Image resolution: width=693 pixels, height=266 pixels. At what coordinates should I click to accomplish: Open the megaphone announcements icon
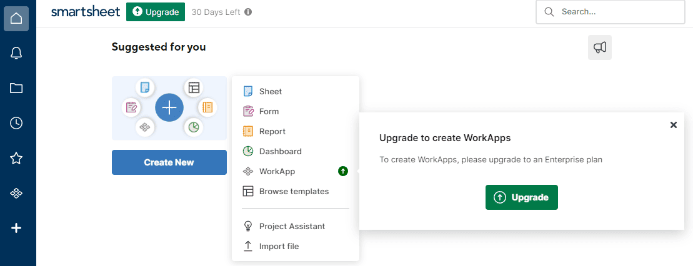(600, 47)
